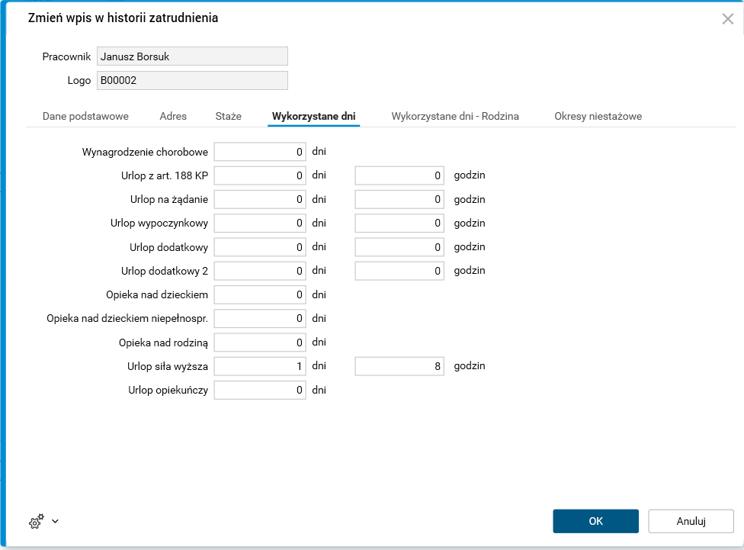This screenshot has width=744, height=550.
Task: Cancel the dialog with Anuluj
Action: point(690,521)
